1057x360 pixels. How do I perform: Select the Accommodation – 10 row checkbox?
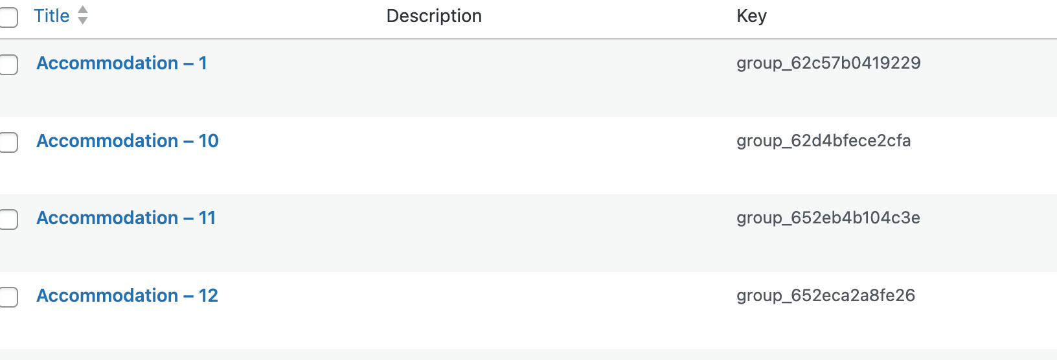pyautogui.click(x=8, y=142)
